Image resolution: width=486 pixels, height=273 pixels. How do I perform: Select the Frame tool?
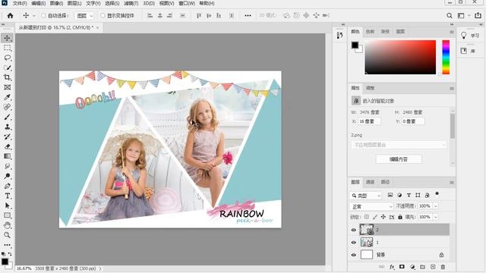coord(7,87)
